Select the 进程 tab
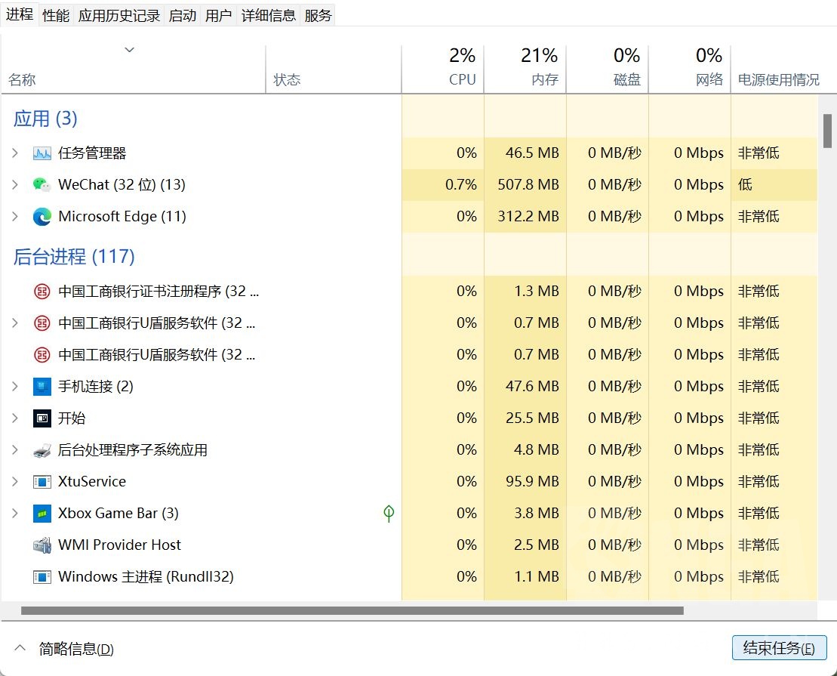 pos(20,14)
